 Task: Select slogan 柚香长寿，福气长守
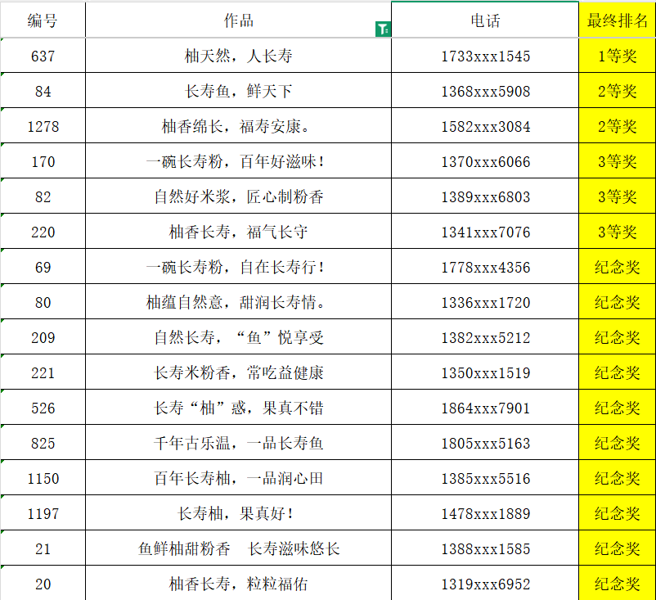[239, 232]
